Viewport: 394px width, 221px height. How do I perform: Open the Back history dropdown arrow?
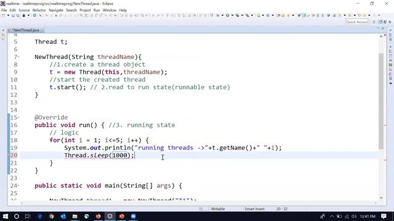pos(369,15)
